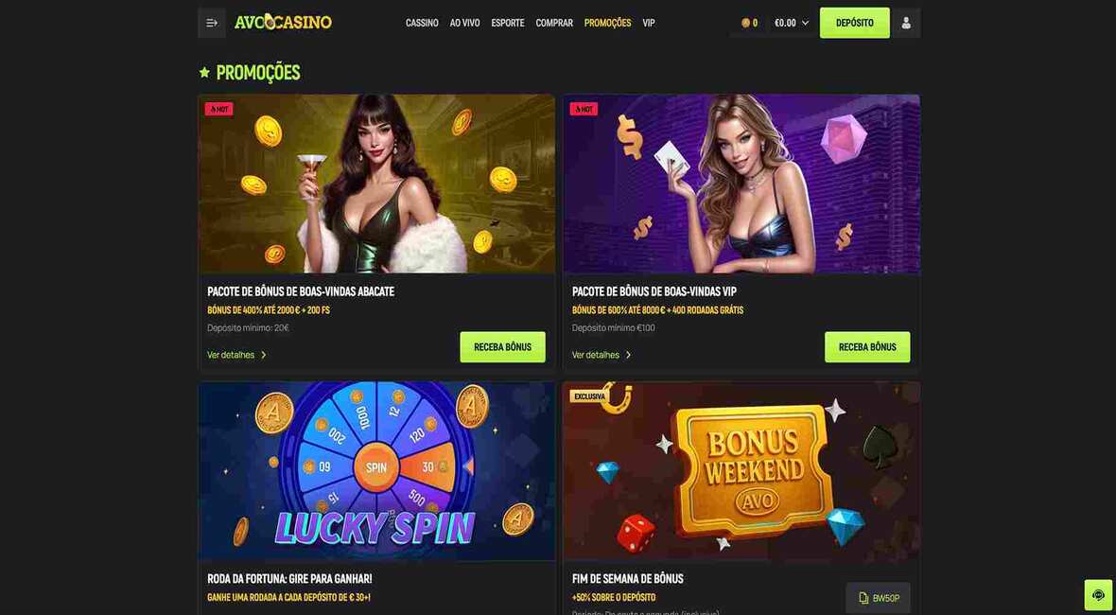Click Receba Bônus for the Abacate package
Image resolution: width=1116 pixels, height=615 pixels.
coord(502,346)
